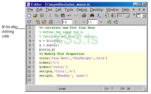Open the File menu

pos(30,9)
